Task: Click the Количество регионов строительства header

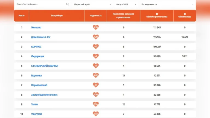Action: pyautogui.click(x=124, y=16)
